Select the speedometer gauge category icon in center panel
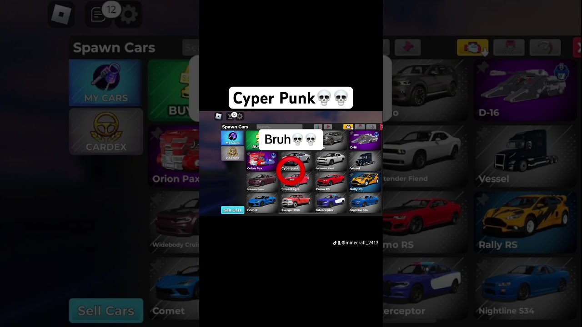This screenshot has height=327, width=582. [371, 127]
